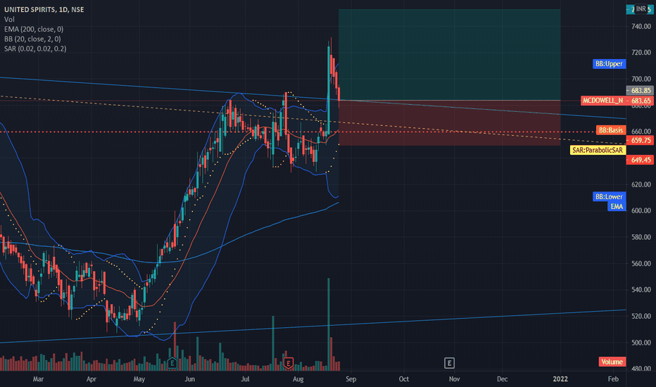The image size is (656, 387).
Task: Open the INR currency selector
Action: (641, 8)
